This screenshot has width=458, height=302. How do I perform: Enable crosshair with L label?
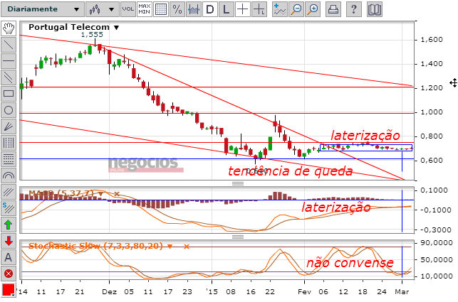259,9
